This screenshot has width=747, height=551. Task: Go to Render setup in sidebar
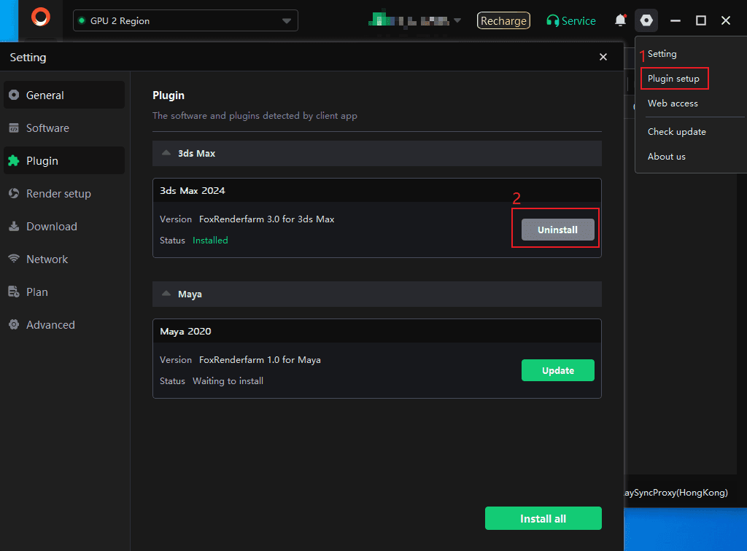click(x=58, y=194)
